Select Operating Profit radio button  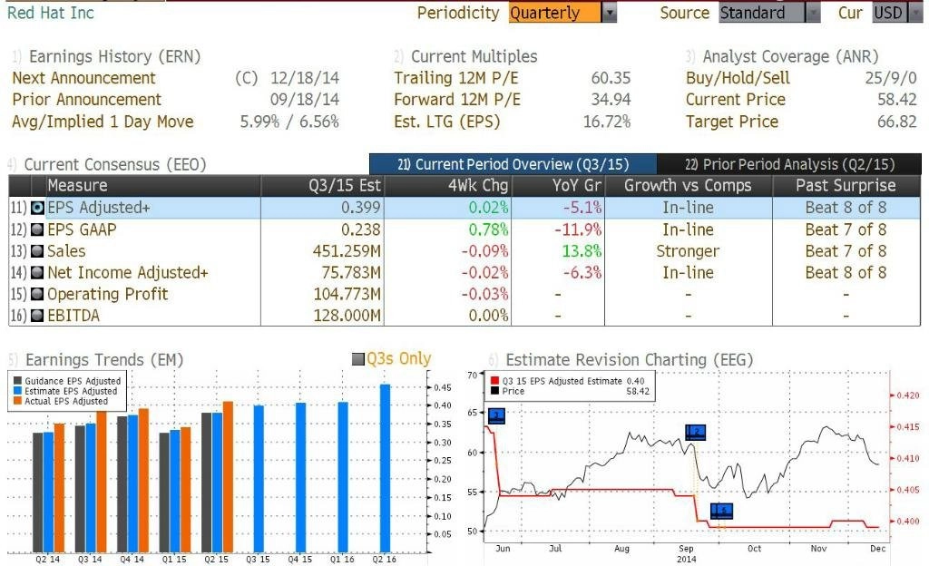coord(37,294)
